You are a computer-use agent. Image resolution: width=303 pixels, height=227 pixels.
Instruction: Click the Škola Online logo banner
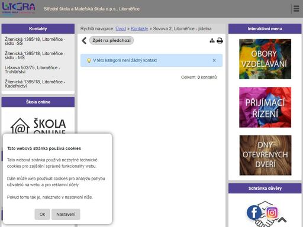[x=38, y=125]
